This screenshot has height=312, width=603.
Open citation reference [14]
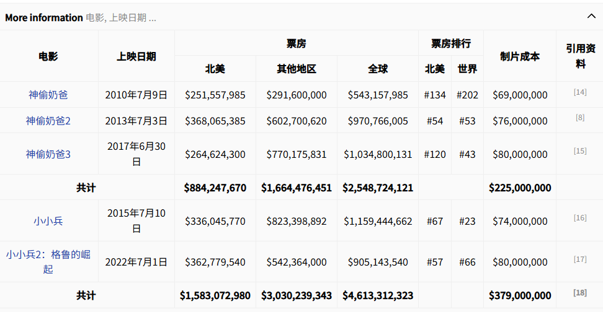point(580,92)
